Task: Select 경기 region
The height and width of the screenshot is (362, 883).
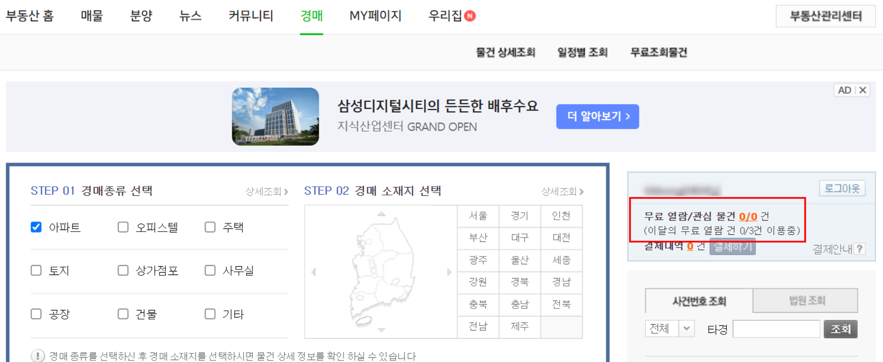Action: tap(520, 216)
